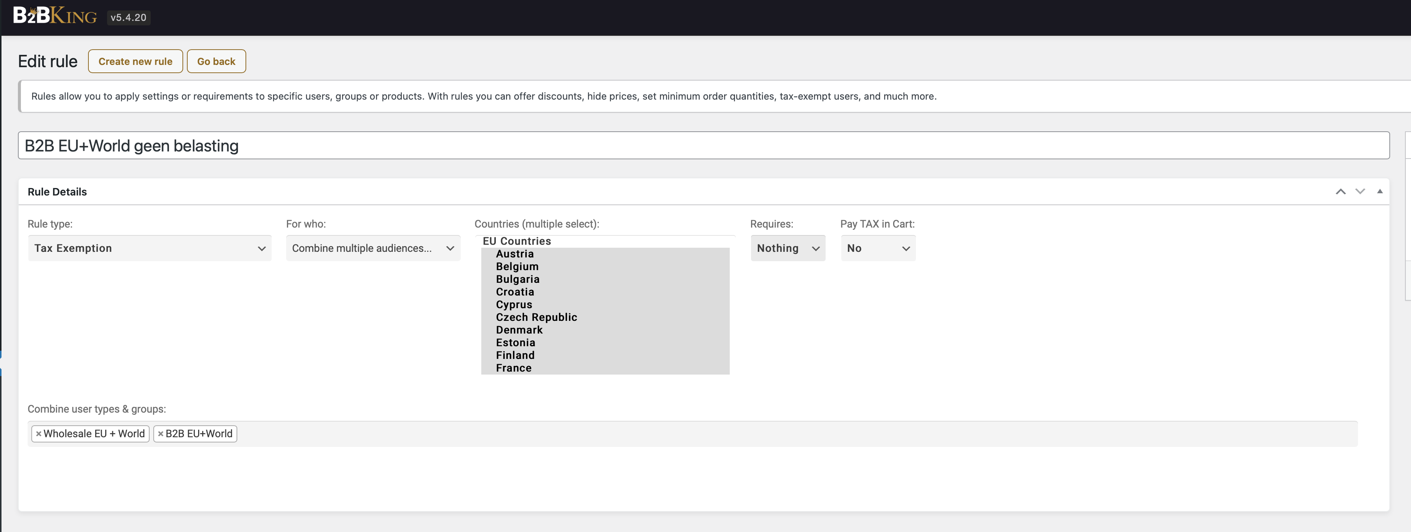Viewport: 1411px width, 532px height.
Task: Click the Go back button
Action: pyautogui.click(x=216, y=61)
